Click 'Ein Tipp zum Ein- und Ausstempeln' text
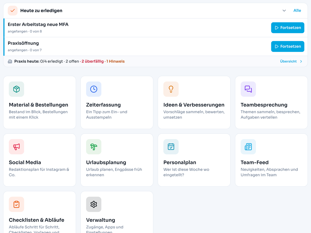311x233 pixels. point(106,114)
